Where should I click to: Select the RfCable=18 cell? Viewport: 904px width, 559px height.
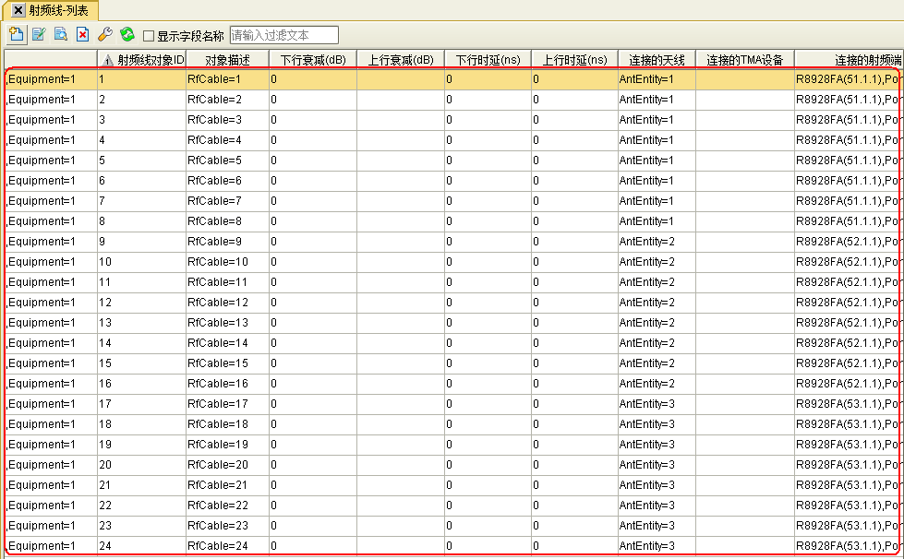click(x=227, y=424)
